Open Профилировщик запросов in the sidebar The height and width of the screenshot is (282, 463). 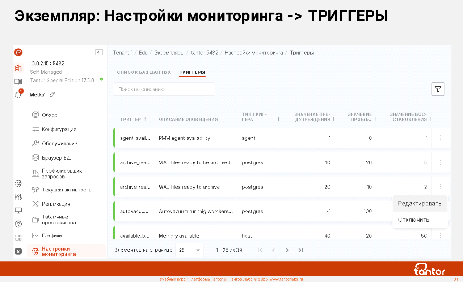pyautogui.click(x=62, y=174)
